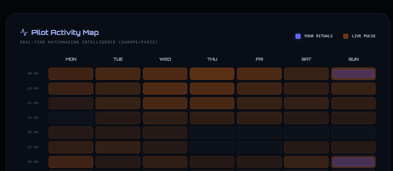Select the Saturday 06:00 cell
Image resolution: width=393 pixels, height=171 pixels.
tap(306, 162)
